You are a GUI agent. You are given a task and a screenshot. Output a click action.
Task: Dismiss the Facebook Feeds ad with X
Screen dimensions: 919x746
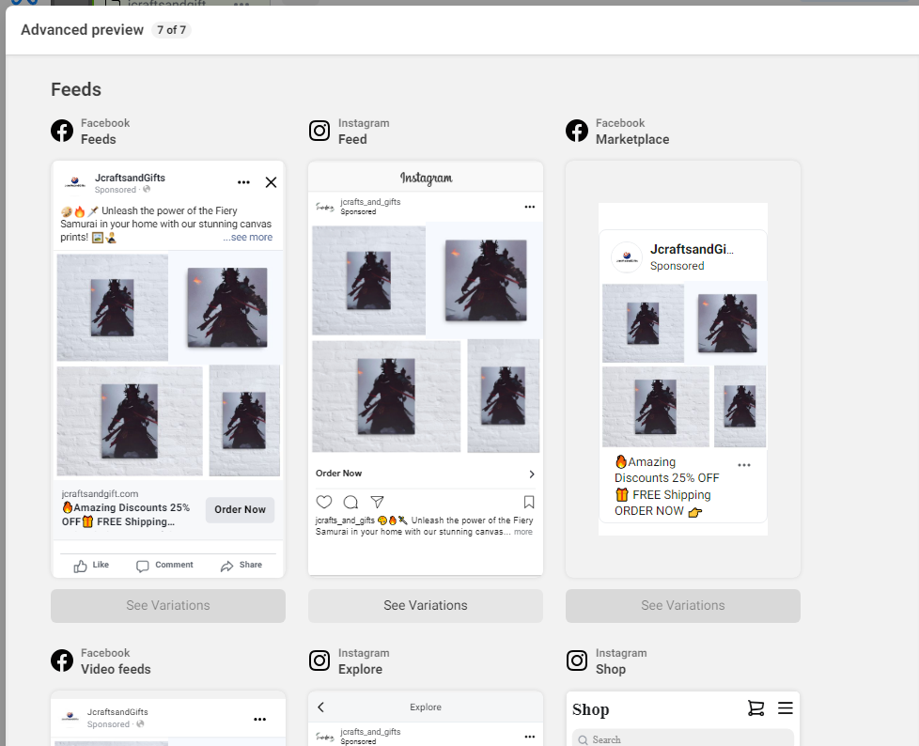(x=271, y=182)
